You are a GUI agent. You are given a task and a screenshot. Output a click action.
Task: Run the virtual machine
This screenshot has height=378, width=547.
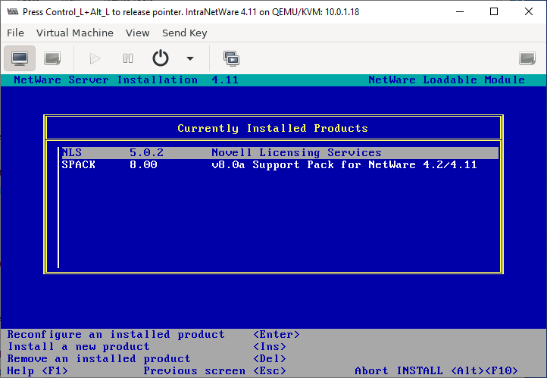(95, 58)
